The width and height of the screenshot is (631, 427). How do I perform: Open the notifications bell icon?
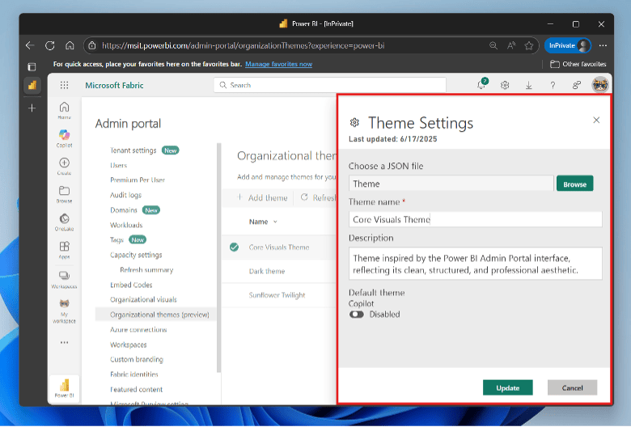click(x=481, y=85)
